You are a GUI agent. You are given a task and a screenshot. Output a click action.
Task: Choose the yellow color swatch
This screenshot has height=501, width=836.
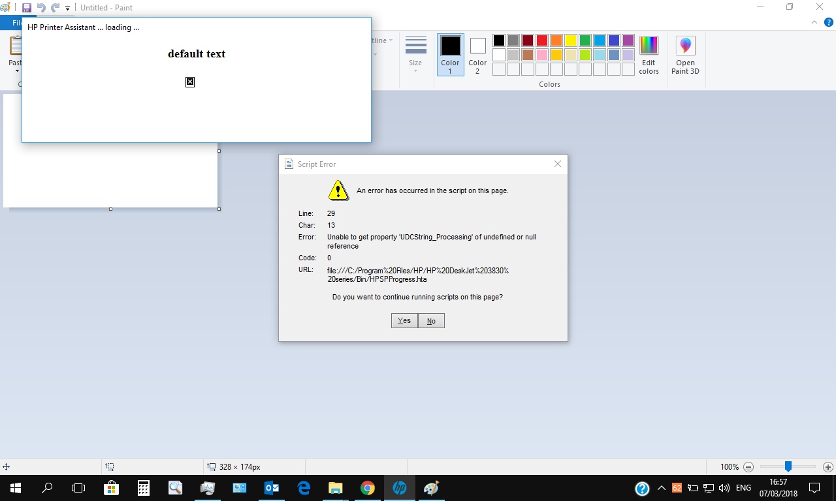coord(571,40)
